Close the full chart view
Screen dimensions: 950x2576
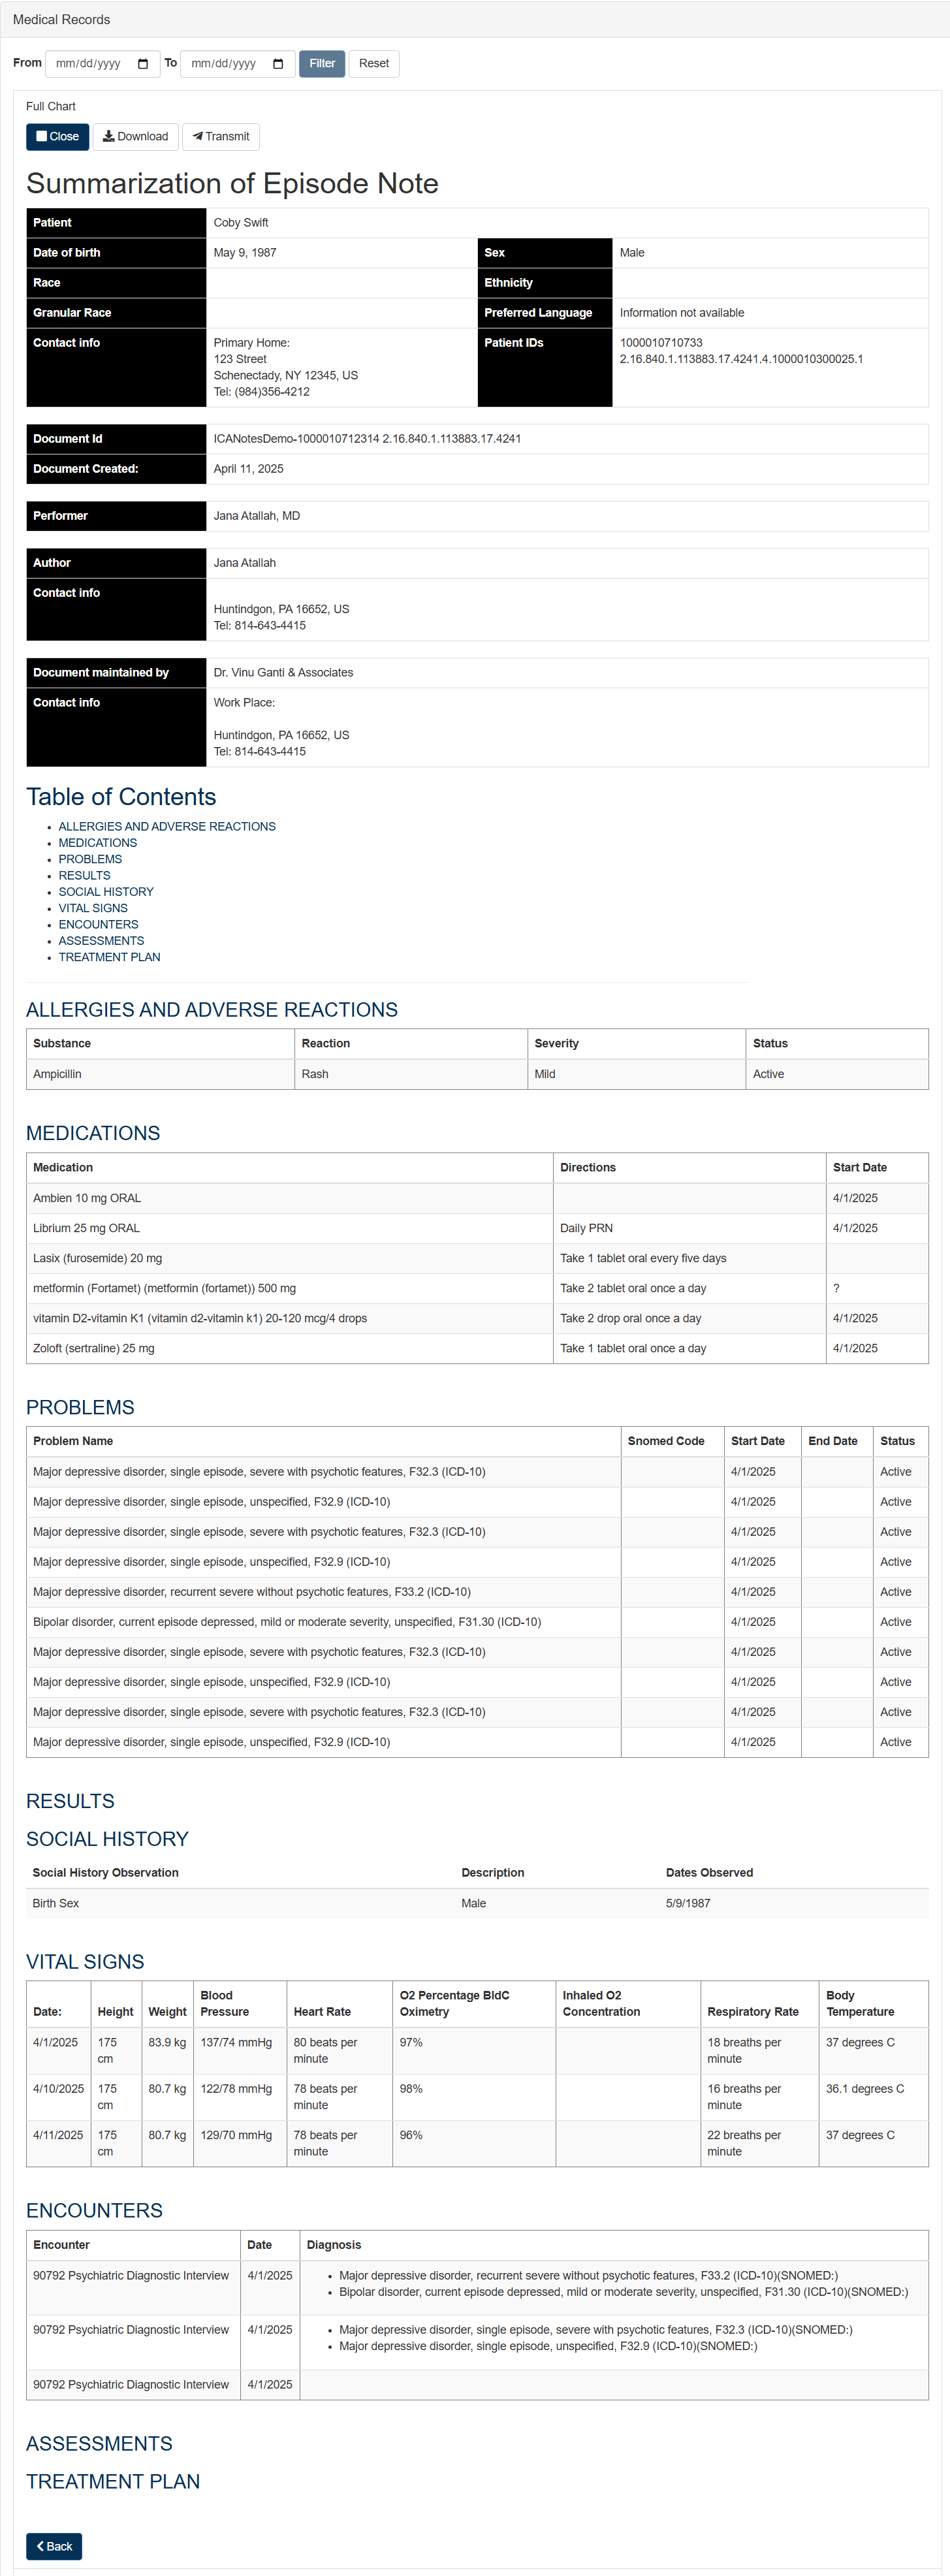[x=57, y=137]
